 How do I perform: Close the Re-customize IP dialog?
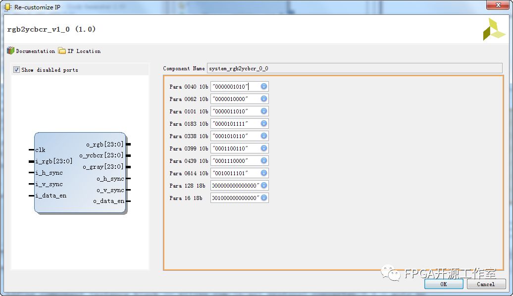point(496,5)
